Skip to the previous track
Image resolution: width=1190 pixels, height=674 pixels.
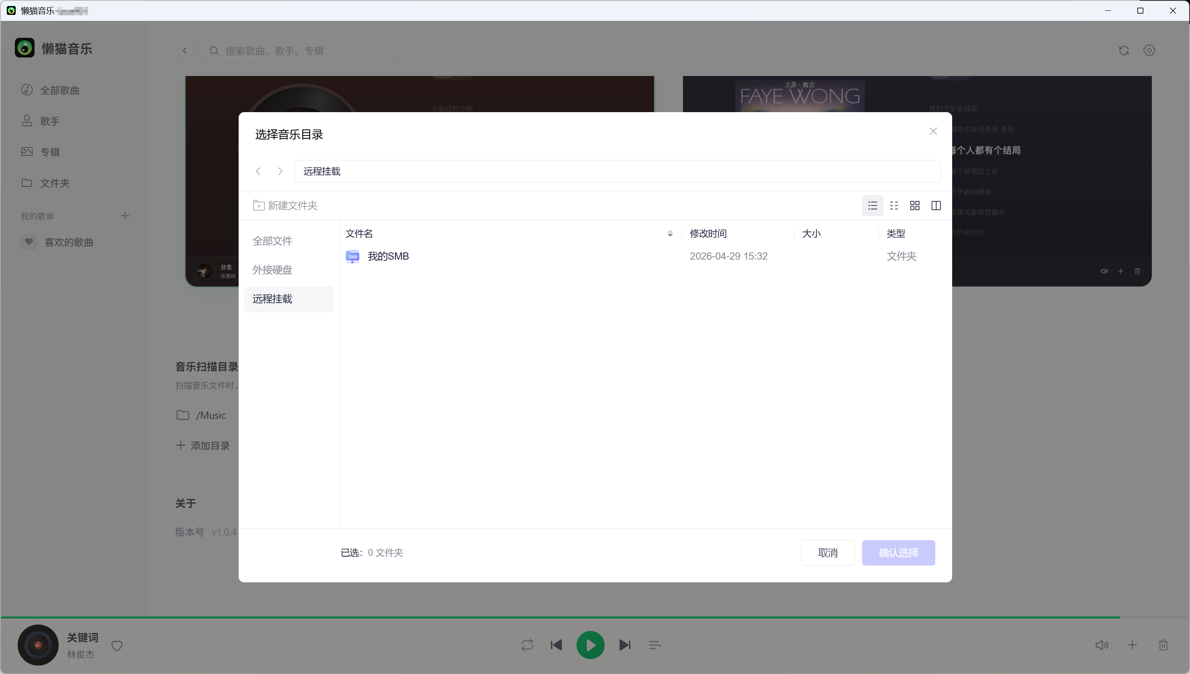[x=556, y=645]
